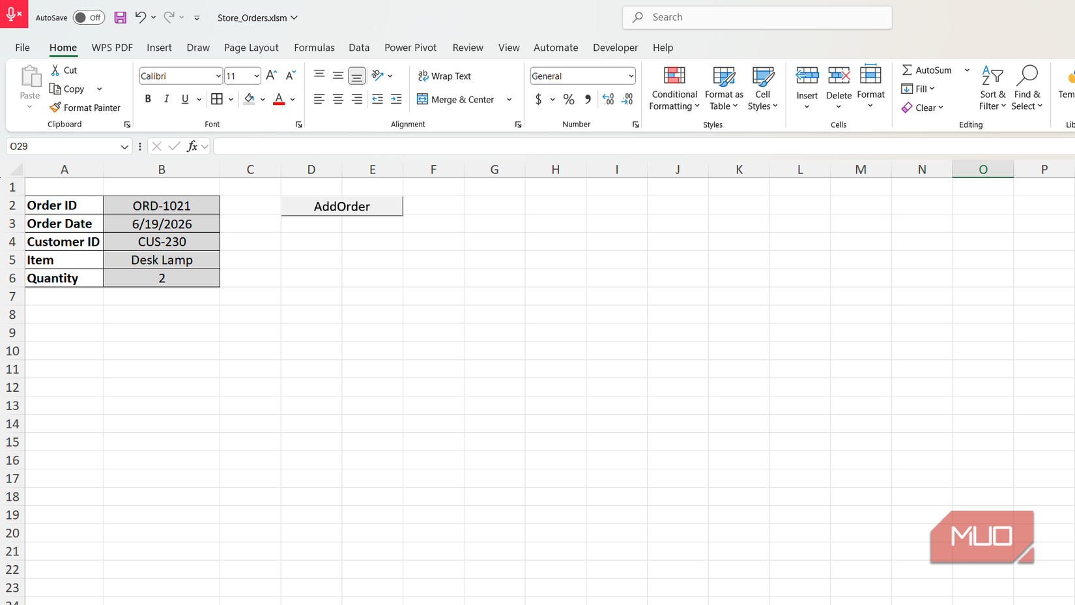Open Cell Styles gallery
Image resolution: width=1075 pixels, height=605 pixels.
tap(762, 89)
